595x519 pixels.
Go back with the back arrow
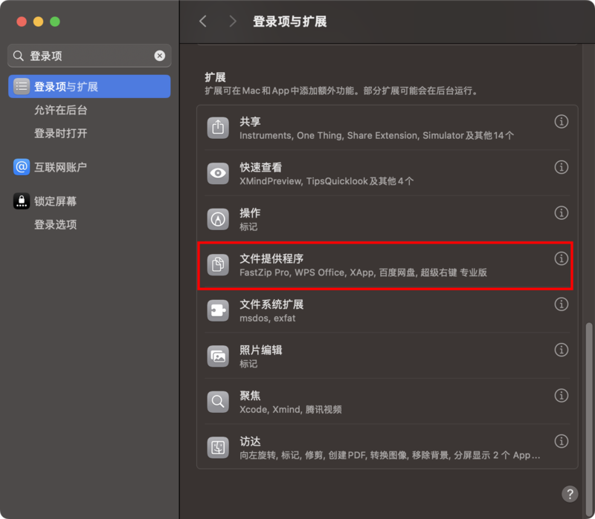click(x=203, y=22)
